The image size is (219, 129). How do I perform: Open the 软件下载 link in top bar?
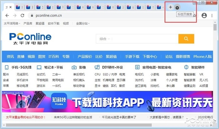pos(53,23)
